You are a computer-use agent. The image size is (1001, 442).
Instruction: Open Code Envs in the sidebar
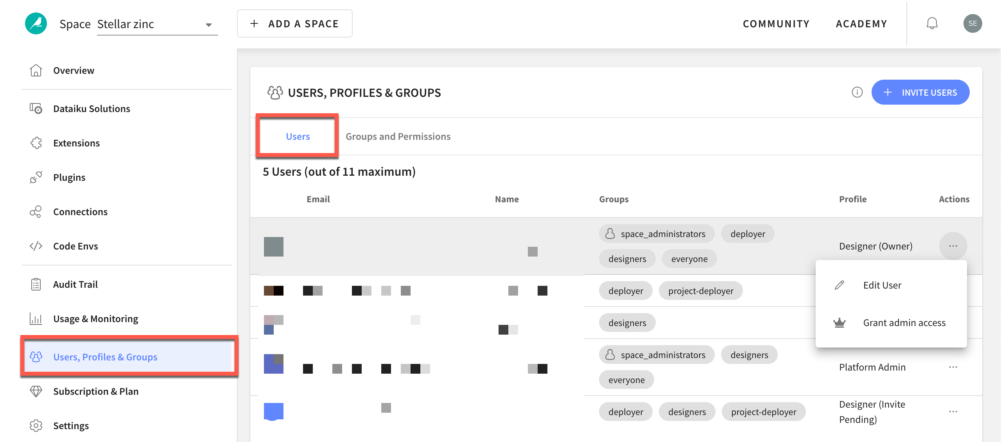click(75, 246)
